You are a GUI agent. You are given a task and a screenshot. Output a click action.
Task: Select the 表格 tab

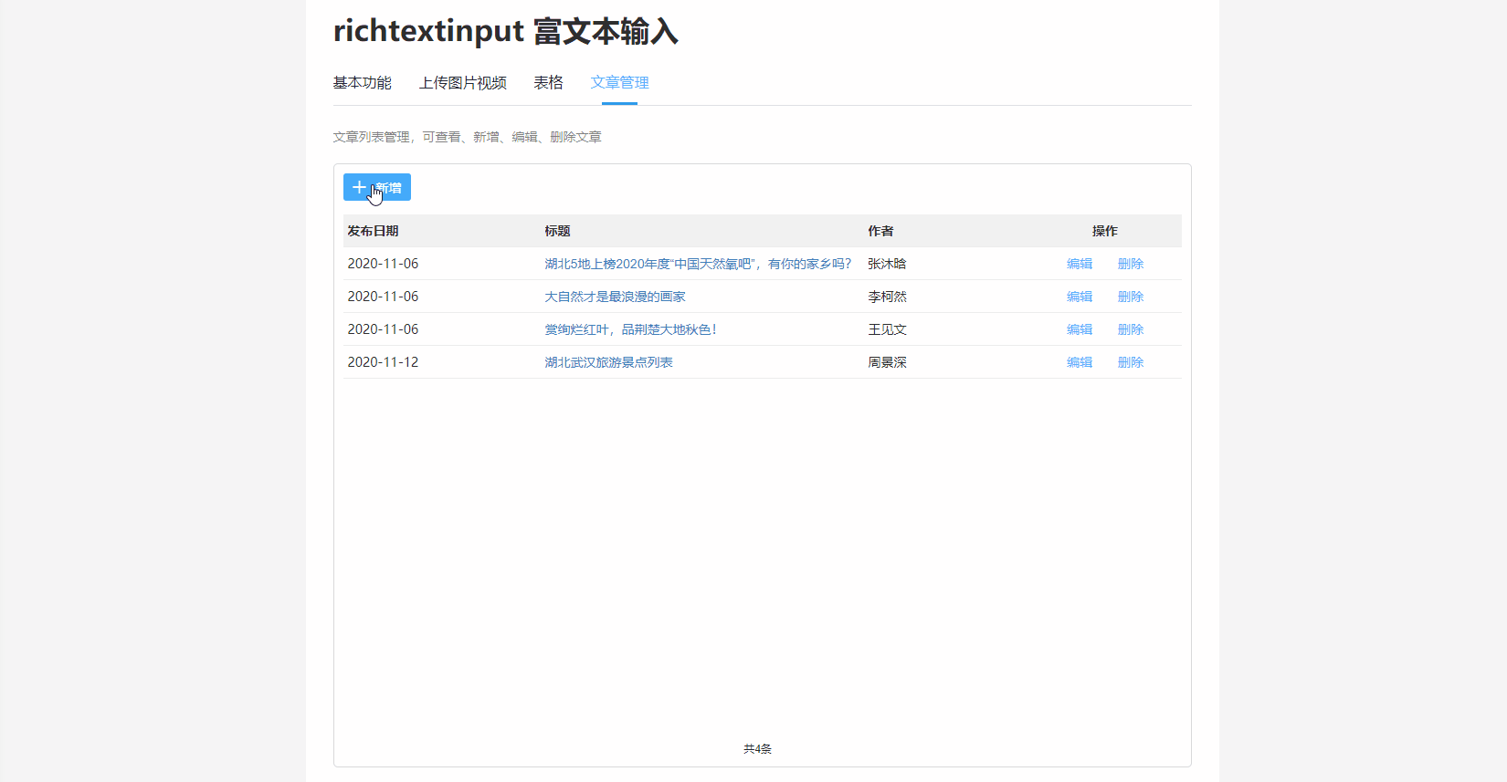click(548, 83)
